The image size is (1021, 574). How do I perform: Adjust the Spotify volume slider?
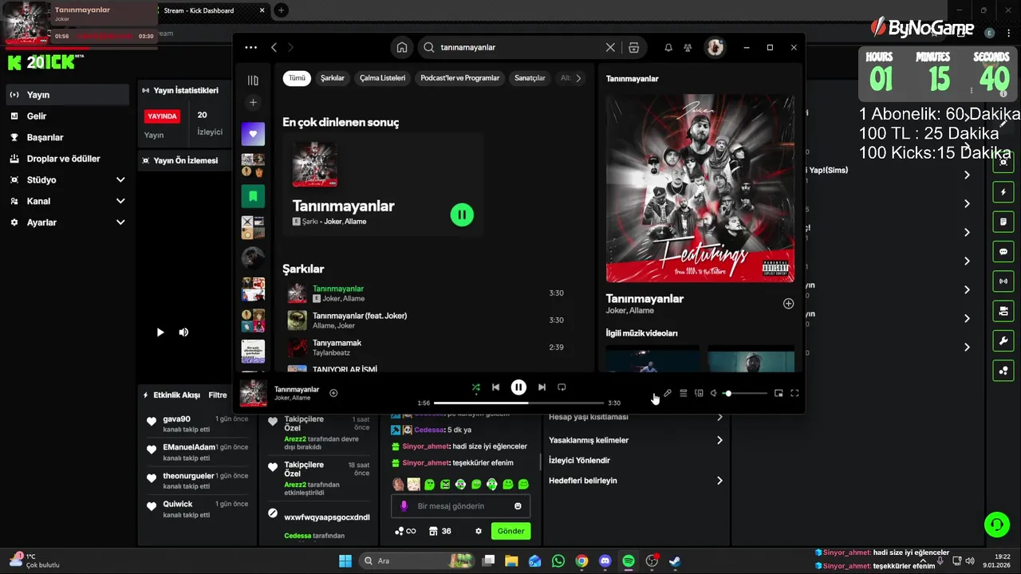(x=745, y=393)
